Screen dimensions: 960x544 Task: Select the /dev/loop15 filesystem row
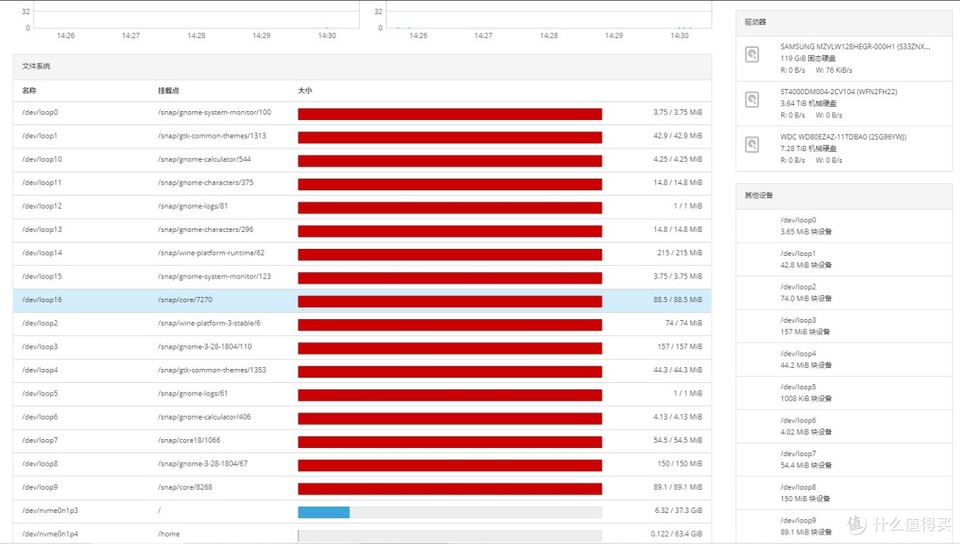[362, 277]
